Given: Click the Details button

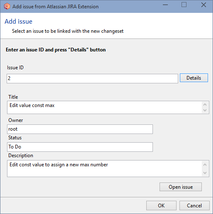Looking at the screenshot, I should tap(194, 78).
